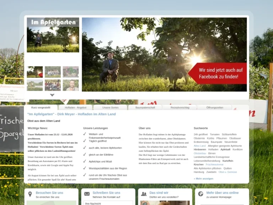
Task: Select the Baumpatenschaft tab
Action: pyautogui.click(x=145, y=107)
